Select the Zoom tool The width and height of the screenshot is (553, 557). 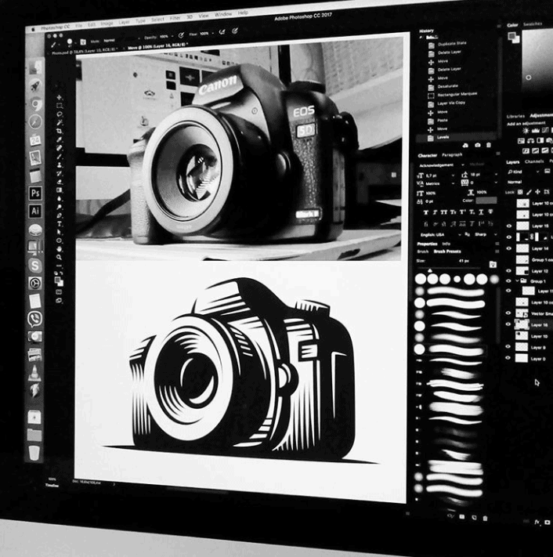[x=60, y=257]
